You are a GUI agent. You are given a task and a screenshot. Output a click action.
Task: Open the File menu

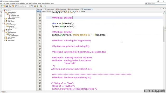(1, 4)
